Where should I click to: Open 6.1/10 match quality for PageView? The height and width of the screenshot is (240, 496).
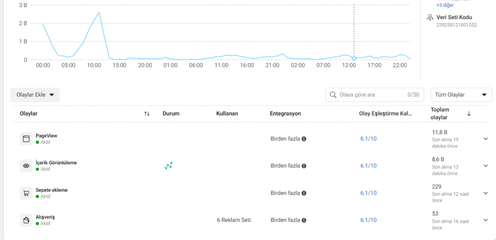pos(369,139)
